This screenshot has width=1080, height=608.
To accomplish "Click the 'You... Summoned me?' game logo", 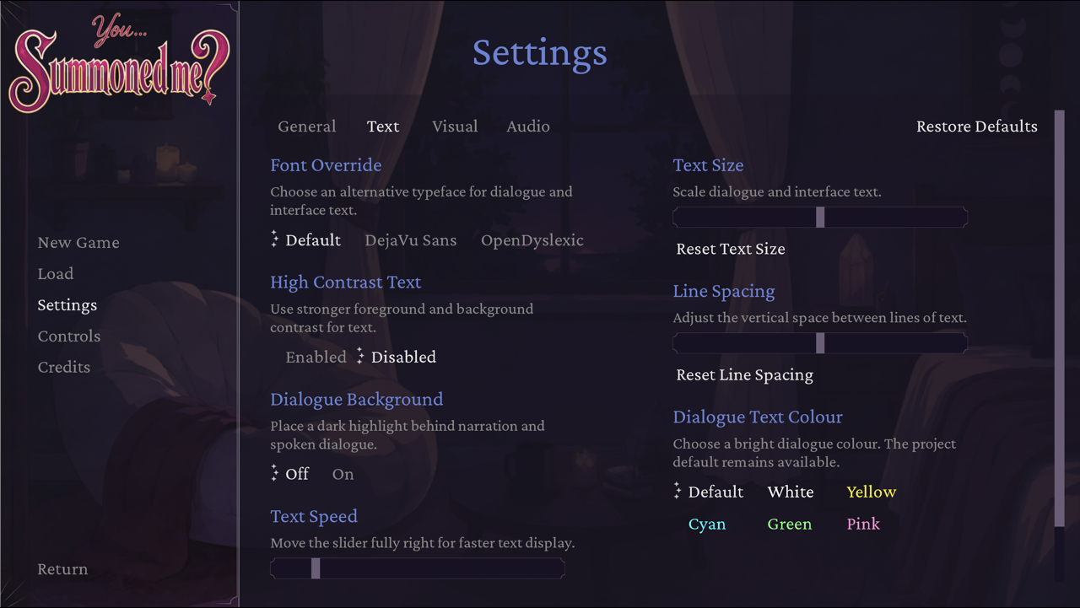I will tap(118, 62).
